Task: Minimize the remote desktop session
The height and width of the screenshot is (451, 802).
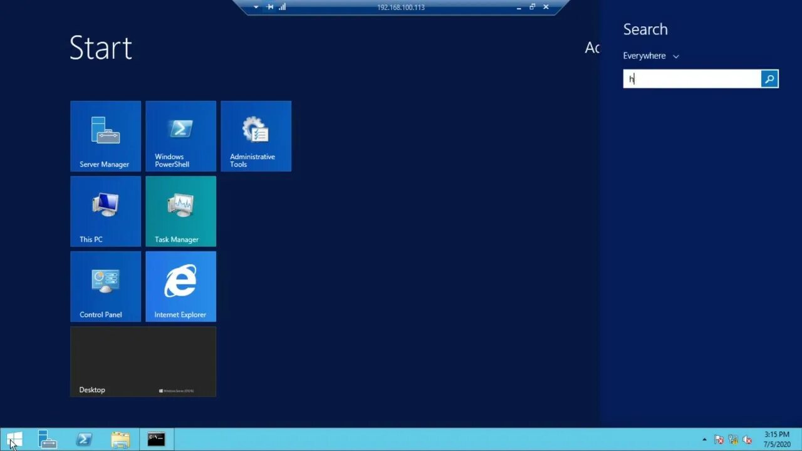Action: click(519, 7)
